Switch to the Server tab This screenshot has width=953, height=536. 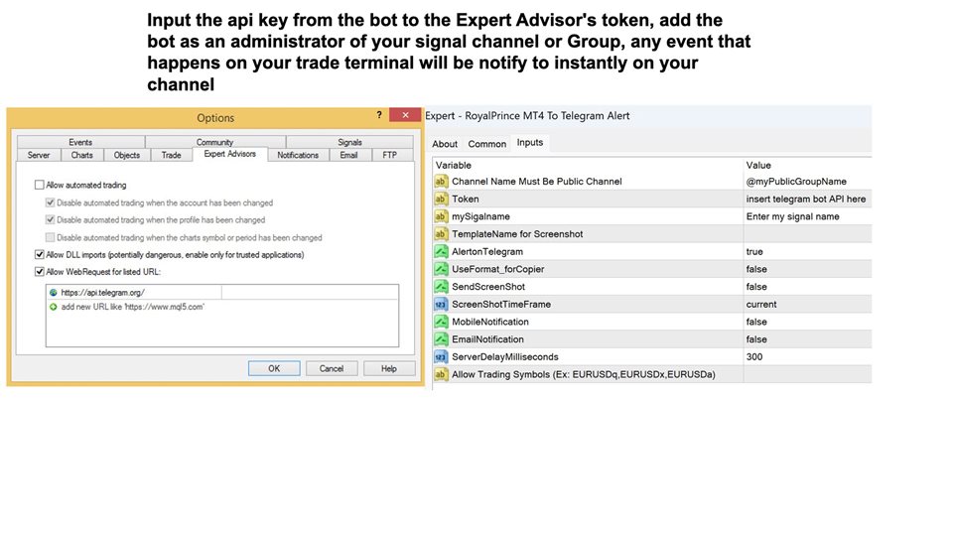[39, 155]
